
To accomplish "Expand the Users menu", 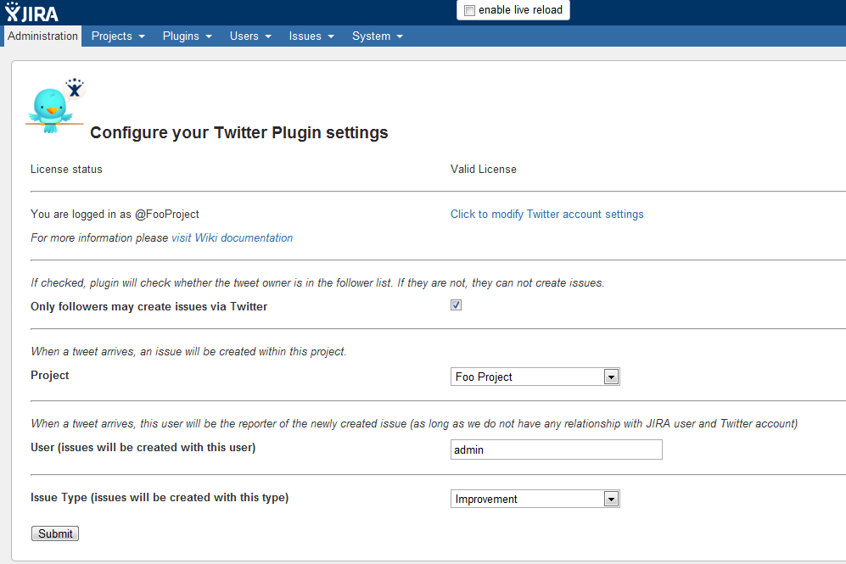I will 250,36.
